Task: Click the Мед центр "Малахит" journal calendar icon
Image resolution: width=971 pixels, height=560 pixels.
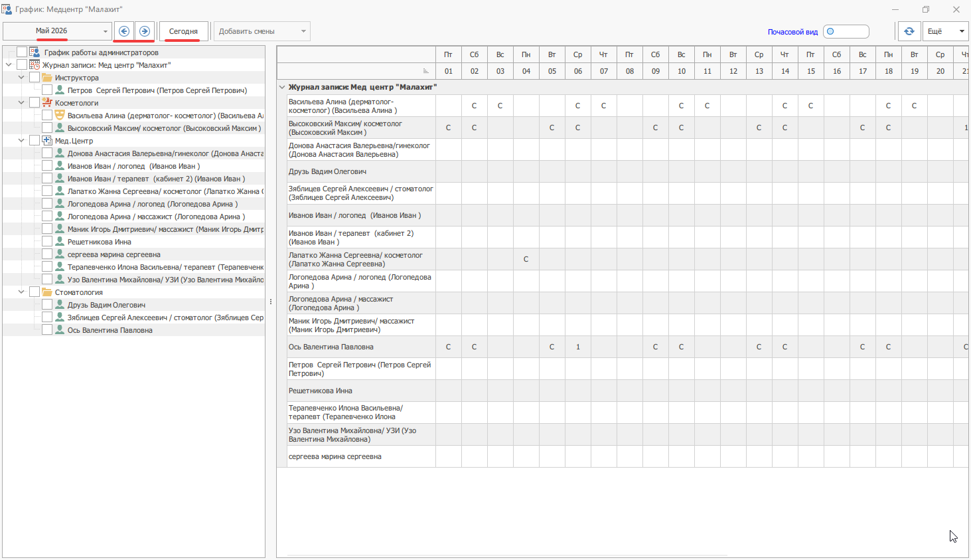Action: (x=35, y=65)
